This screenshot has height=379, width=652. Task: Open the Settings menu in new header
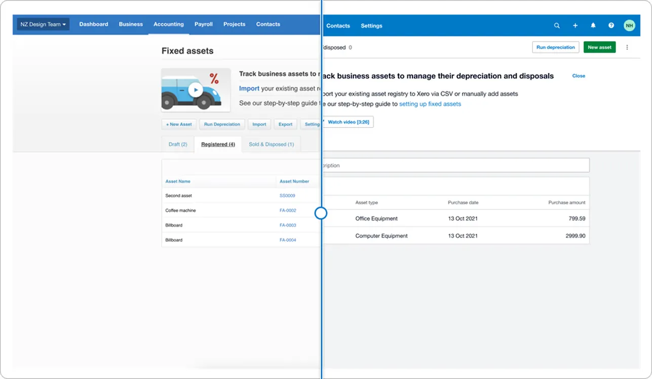(x=371, y=26)
